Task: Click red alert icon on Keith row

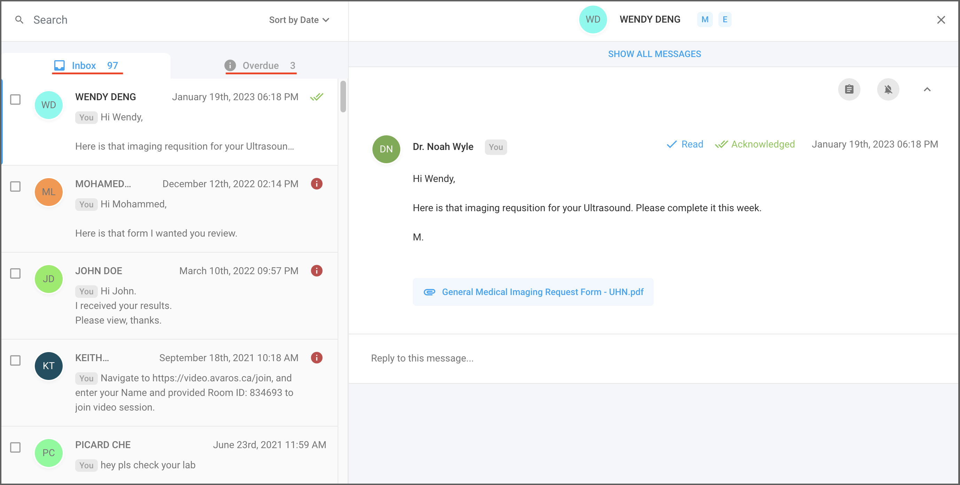Action: (x=317, y=358)
